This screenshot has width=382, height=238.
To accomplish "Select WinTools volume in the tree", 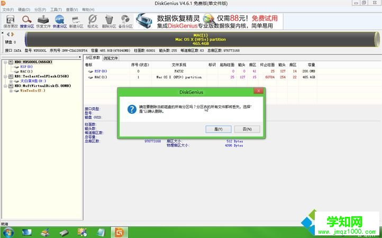I will (x=32, y=90).
